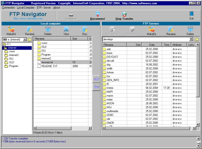
Task: Sort server list by the Time column header
Action: tap(166, 45)
